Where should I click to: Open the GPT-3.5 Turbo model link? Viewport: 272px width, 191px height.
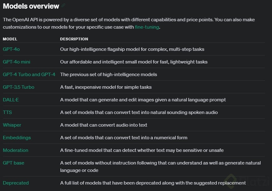tap(18, 87)
